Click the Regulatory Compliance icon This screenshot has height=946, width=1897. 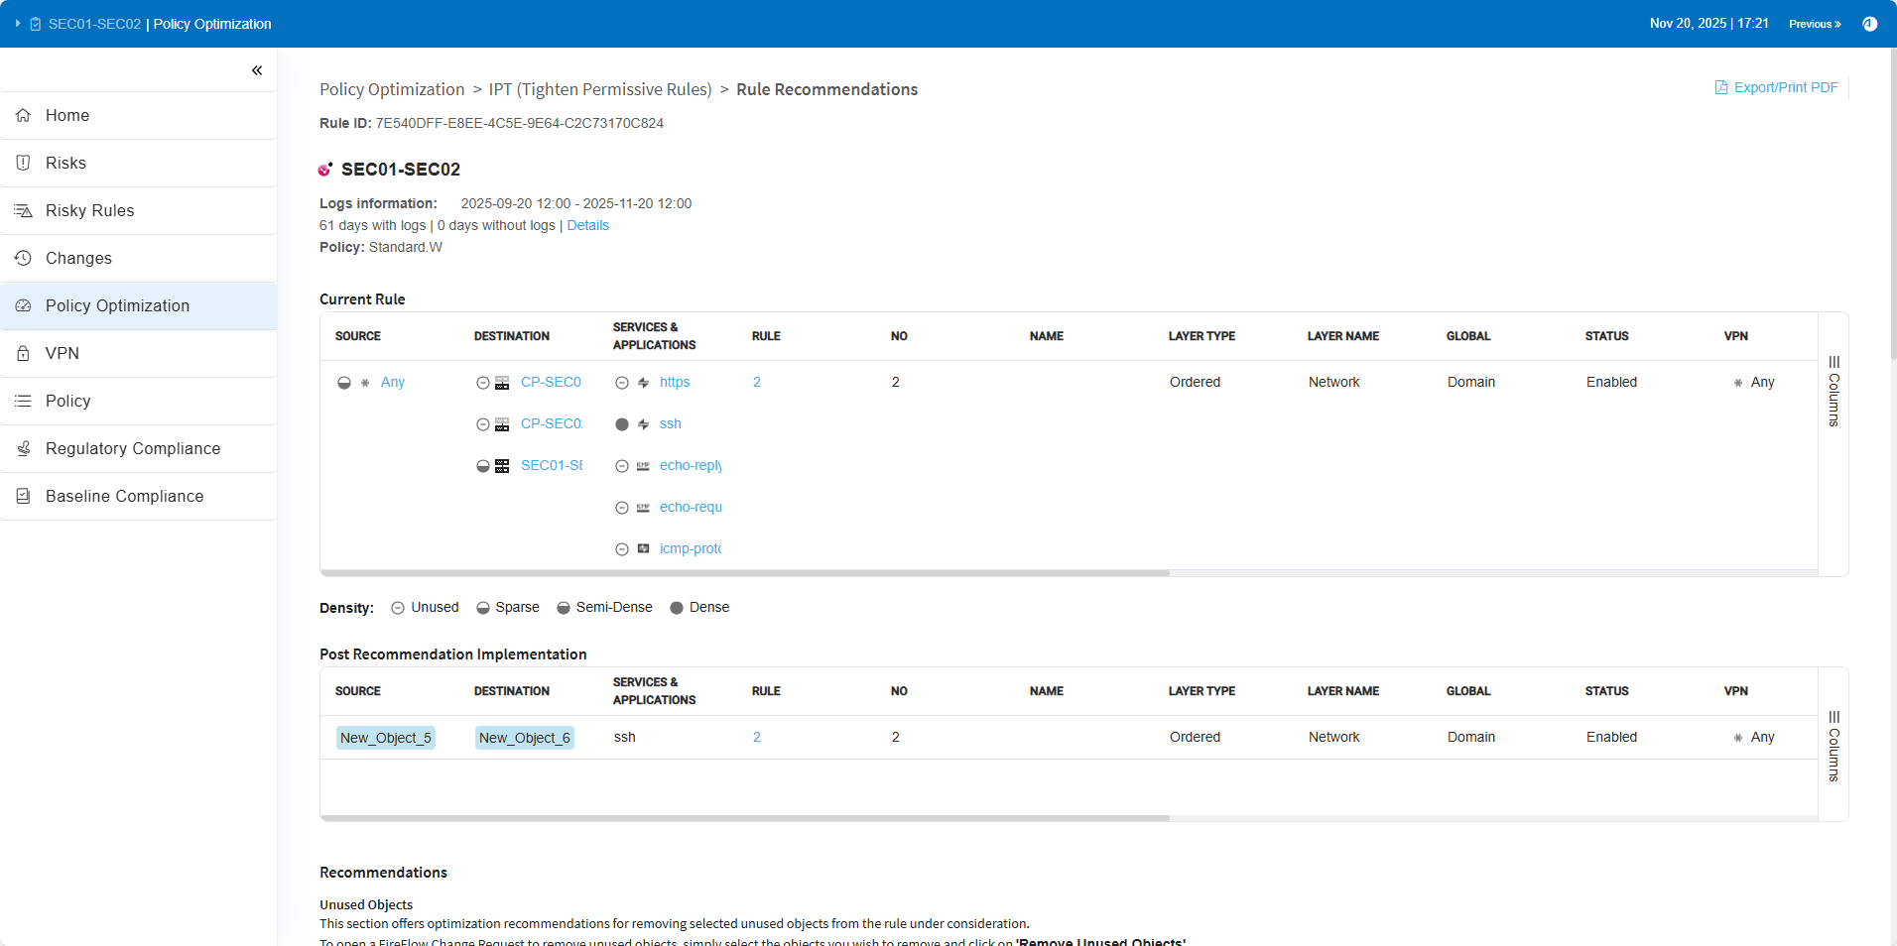tap(24, 448)
